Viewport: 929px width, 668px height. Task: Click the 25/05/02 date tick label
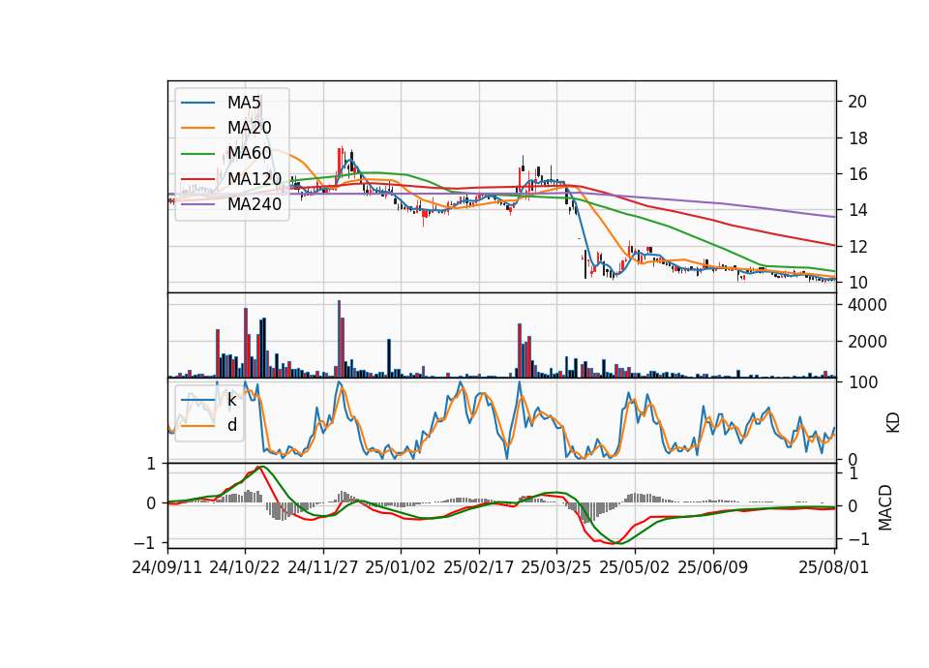(x=635, y=568)
